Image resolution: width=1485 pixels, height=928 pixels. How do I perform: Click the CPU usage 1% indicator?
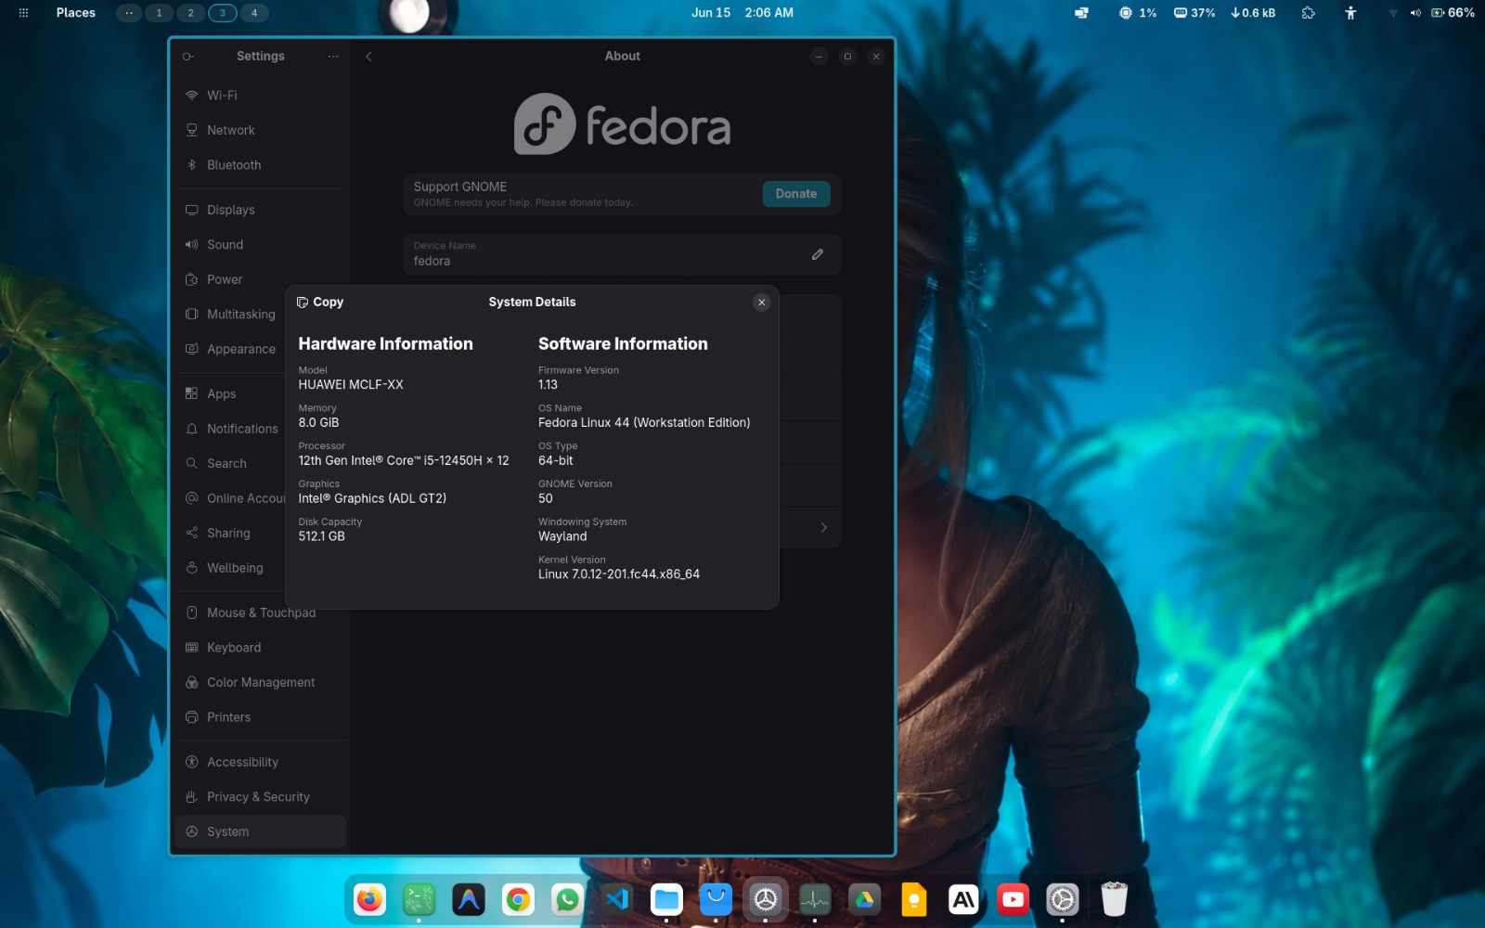1138,13
